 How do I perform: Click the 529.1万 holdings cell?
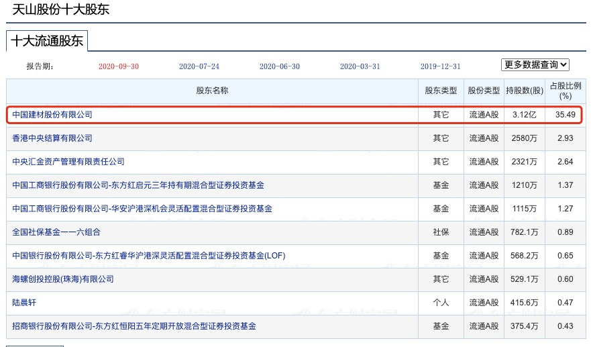coord(525,279)
